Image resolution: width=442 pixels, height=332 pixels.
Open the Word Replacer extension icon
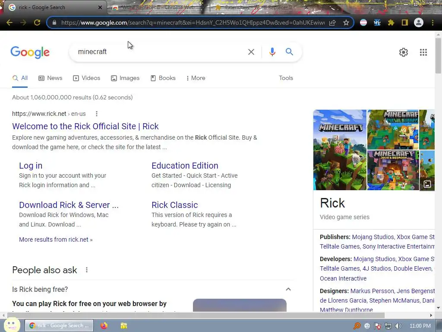click(x=377, y=22)
